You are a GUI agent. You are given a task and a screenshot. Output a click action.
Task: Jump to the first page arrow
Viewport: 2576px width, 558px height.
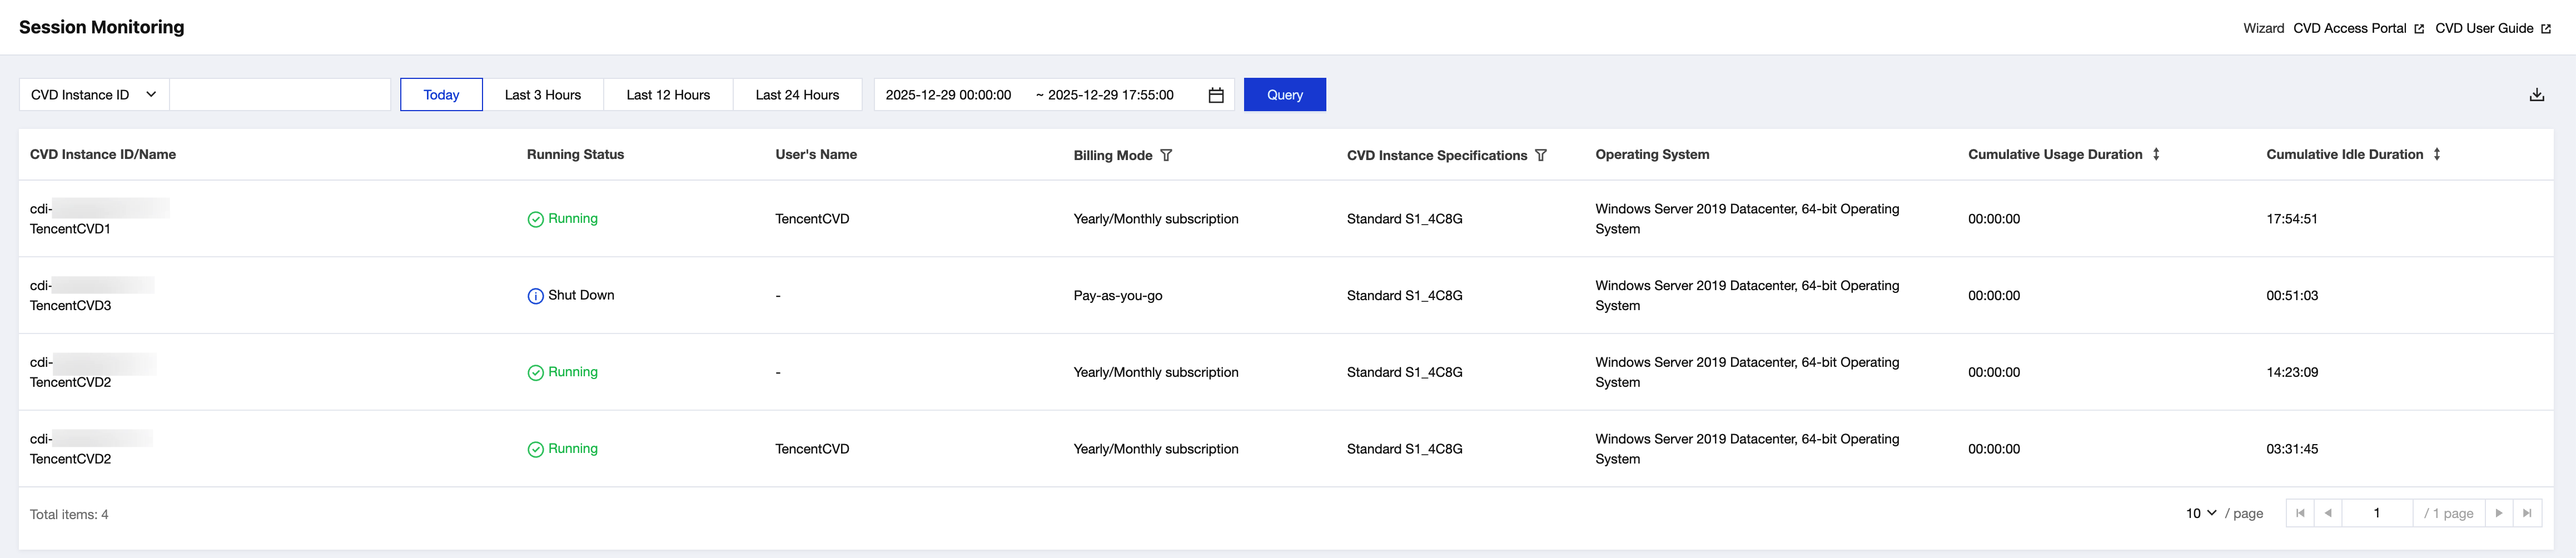click(x=2300, y=513)
